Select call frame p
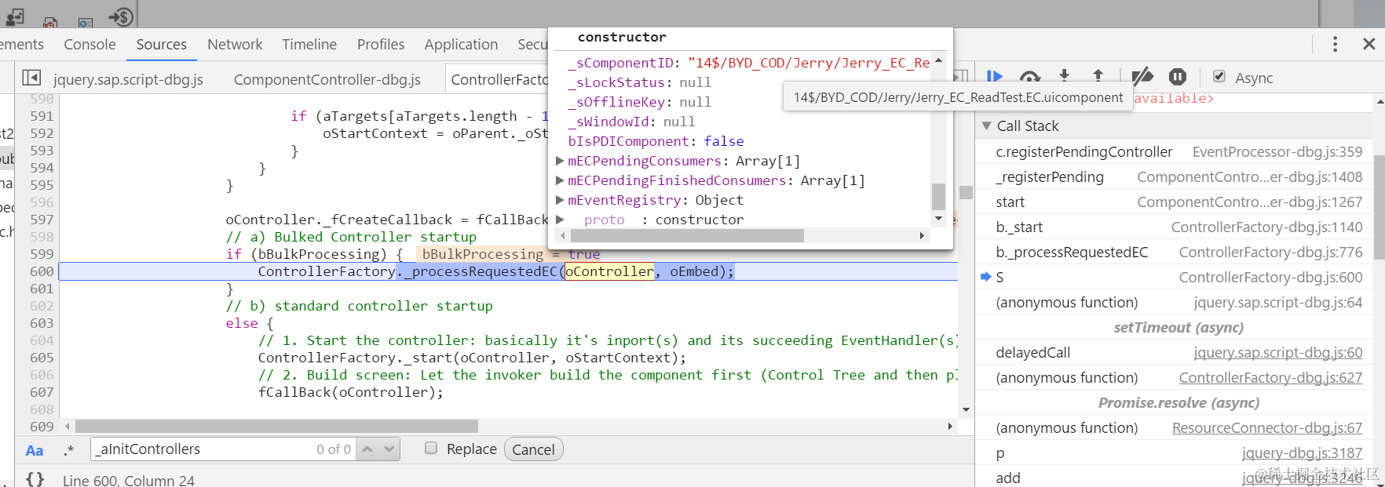 pyautogui.click(x=1175, y=453)
